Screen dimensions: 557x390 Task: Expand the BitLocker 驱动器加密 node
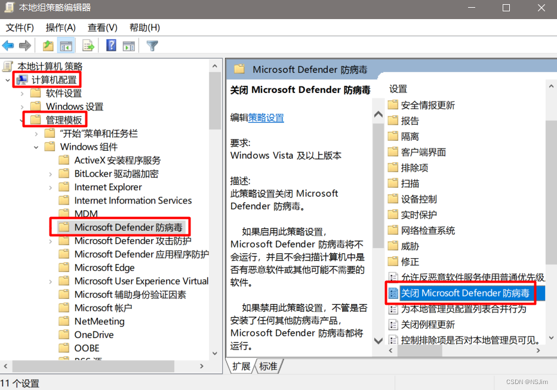click(x=50, y=174)
